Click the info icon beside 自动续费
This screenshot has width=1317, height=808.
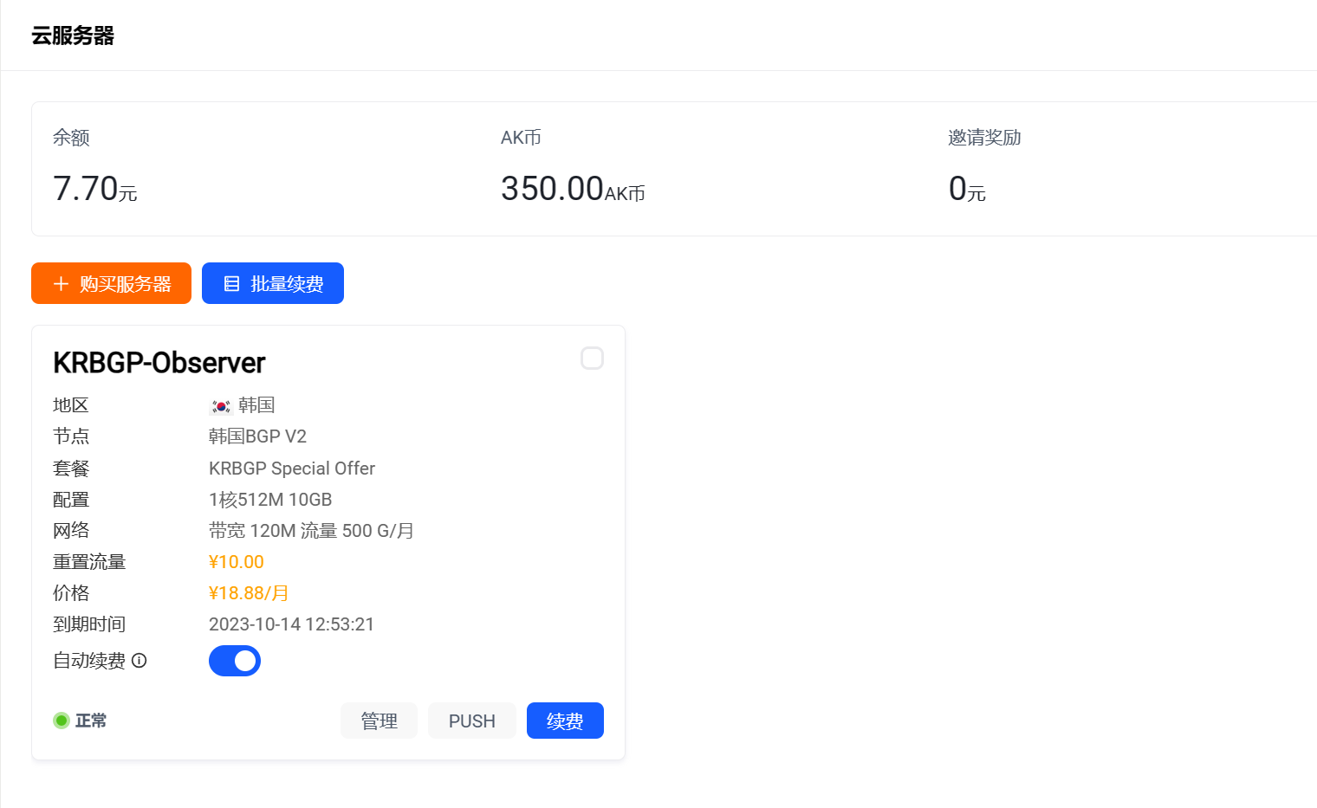point(139,661)
